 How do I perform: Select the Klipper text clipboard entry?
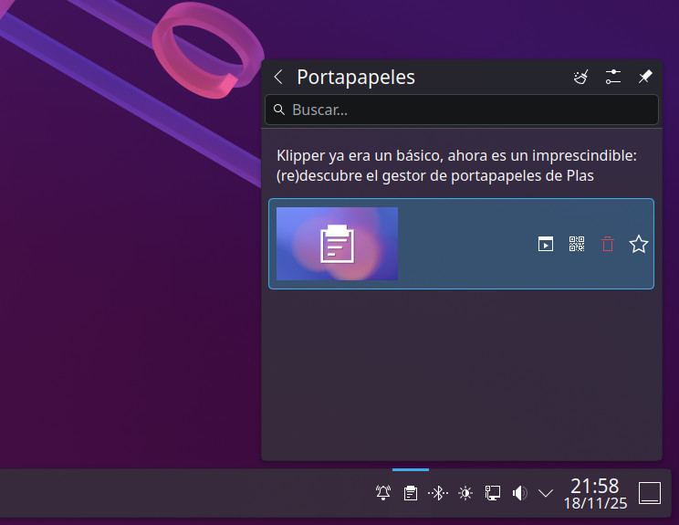point(456,166)
